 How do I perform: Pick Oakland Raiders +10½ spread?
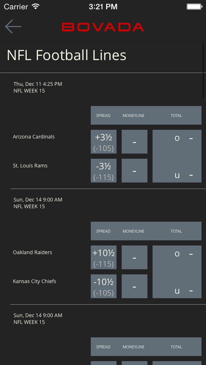tap(103, 257)
